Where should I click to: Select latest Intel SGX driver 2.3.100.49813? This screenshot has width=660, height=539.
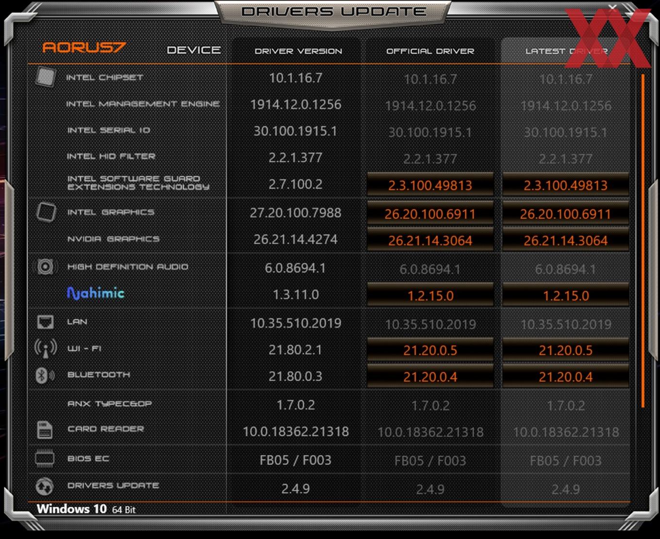(x=565, y=185)
